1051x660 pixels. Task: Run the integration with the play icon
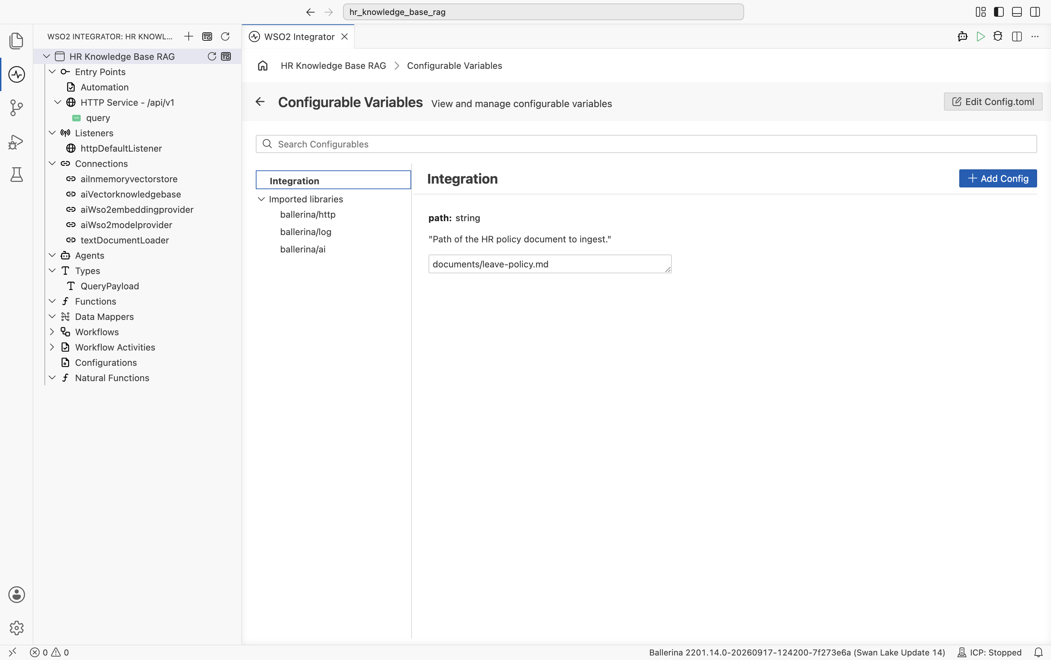(980, 36)
